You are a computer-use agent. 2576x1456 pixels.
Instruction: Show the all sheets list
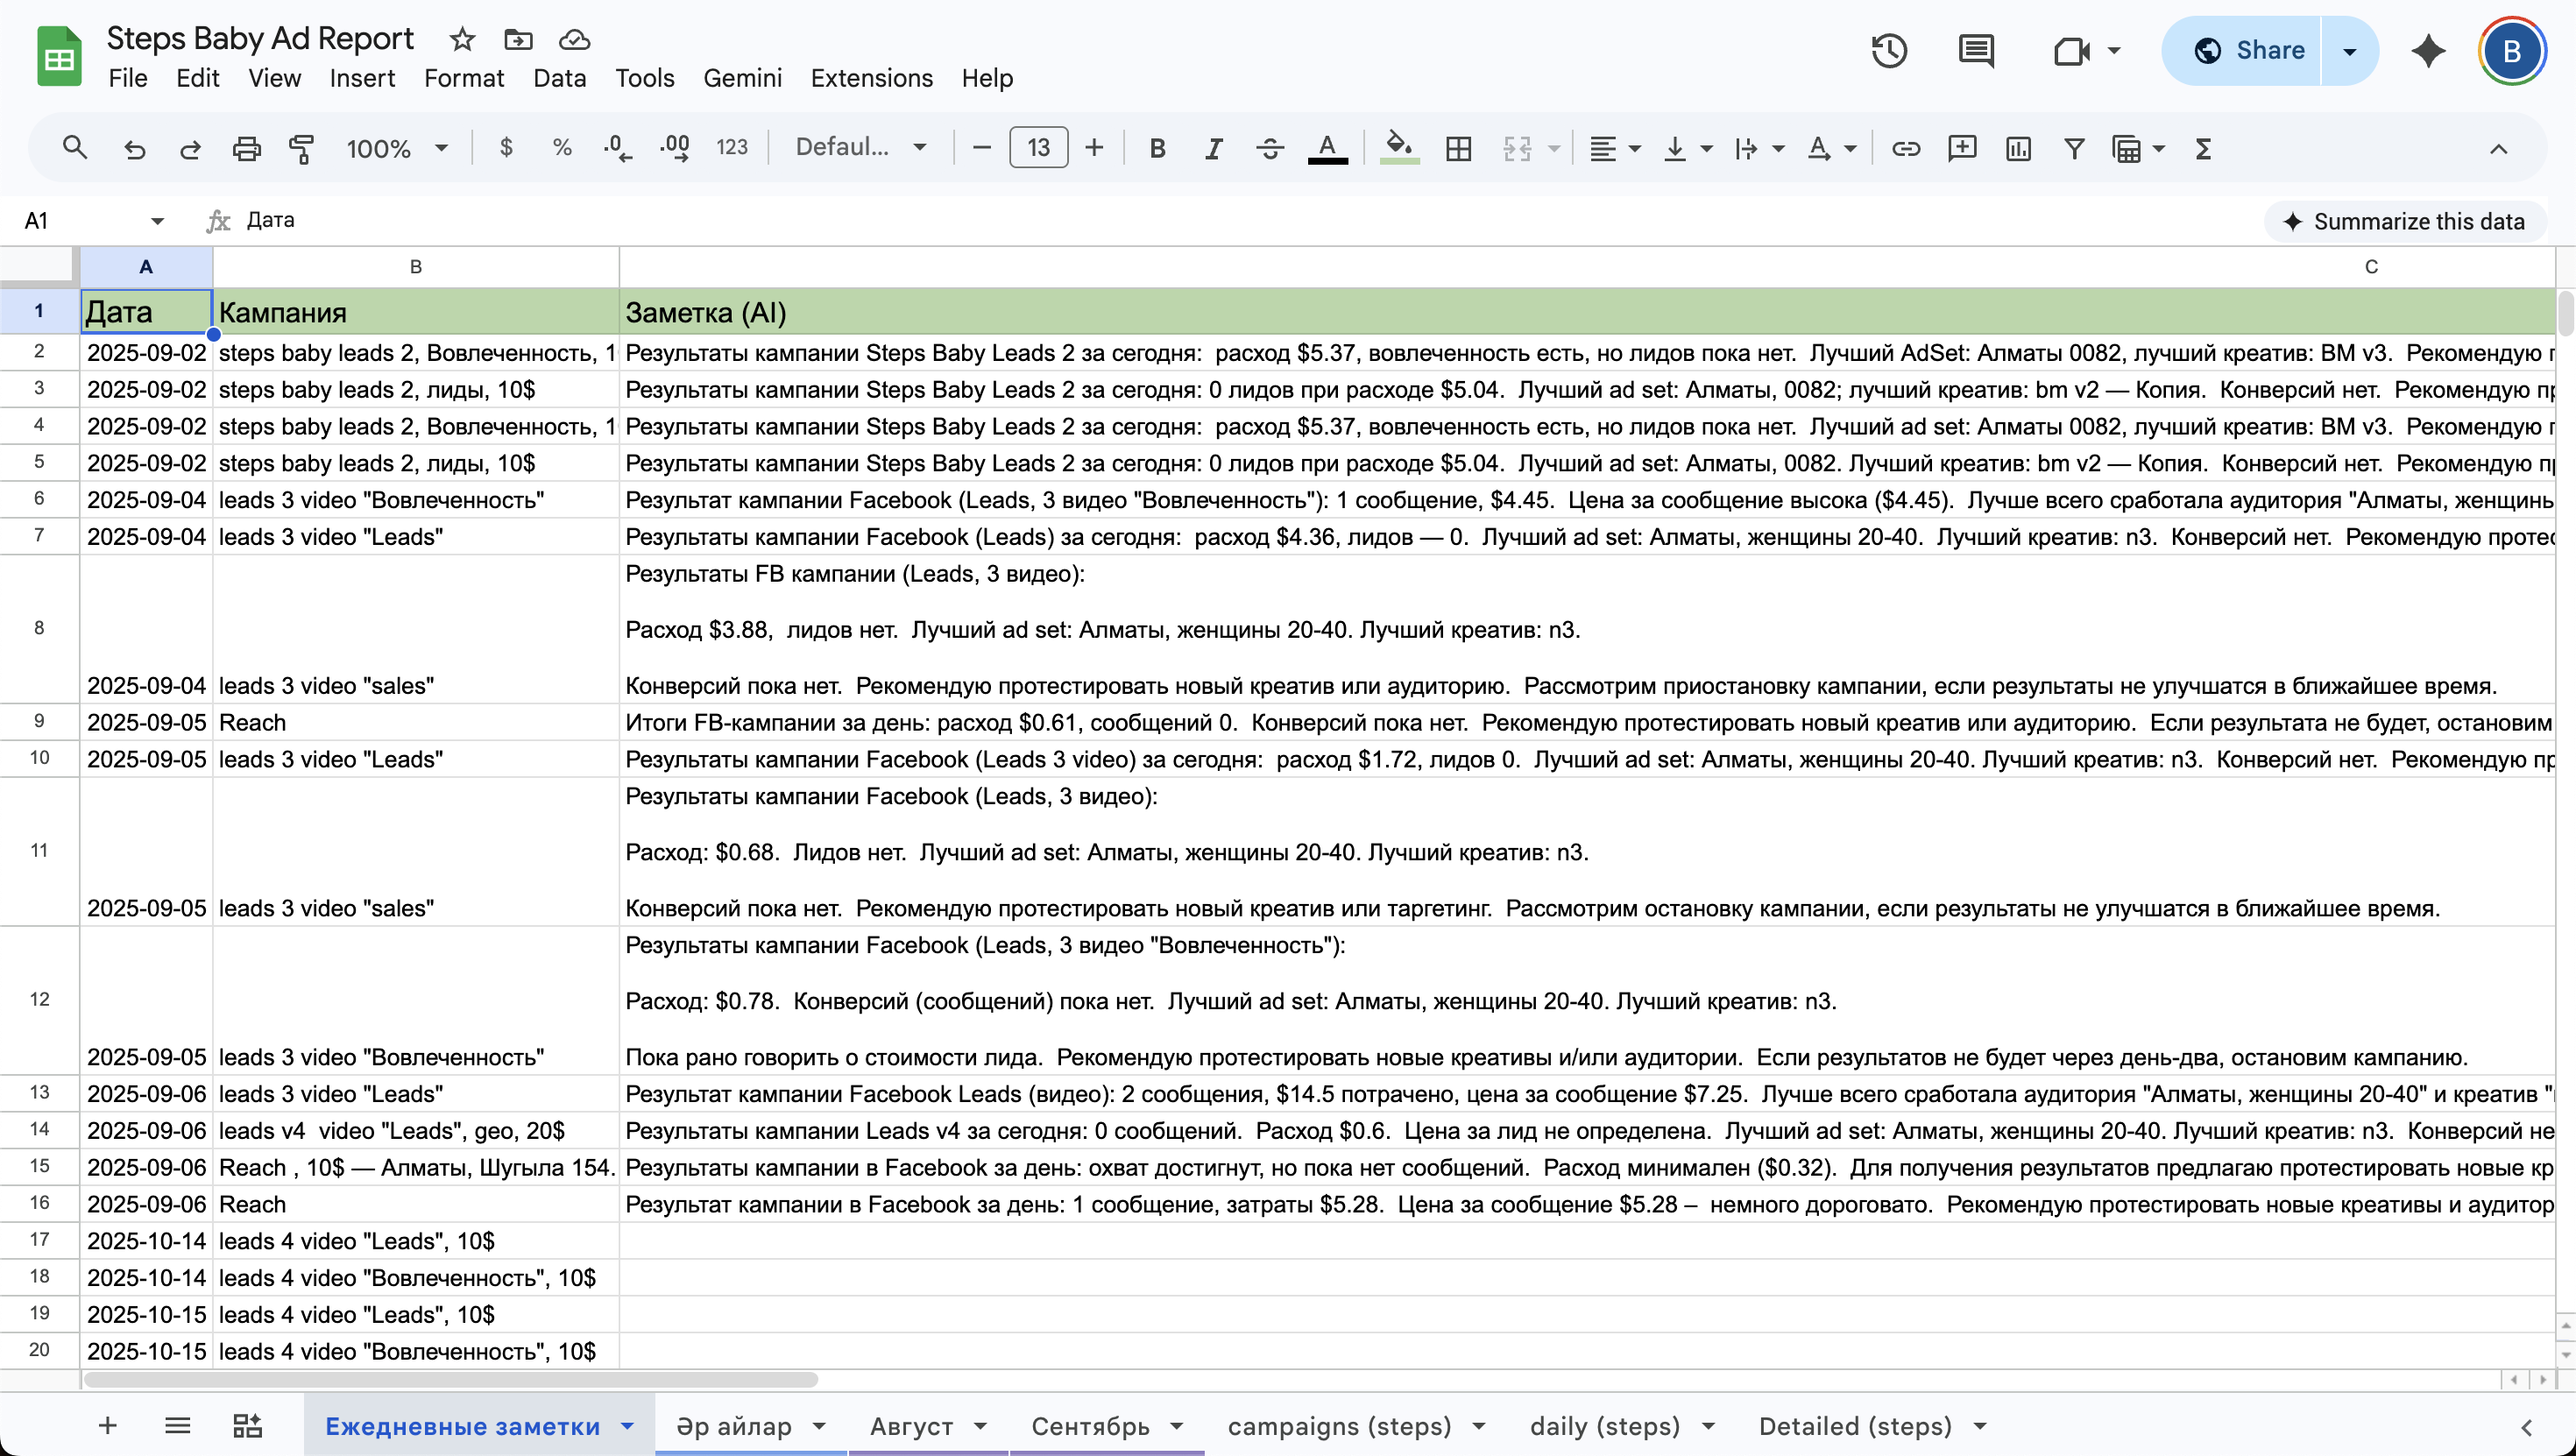pyautogui.click(x=177, y=1425)
